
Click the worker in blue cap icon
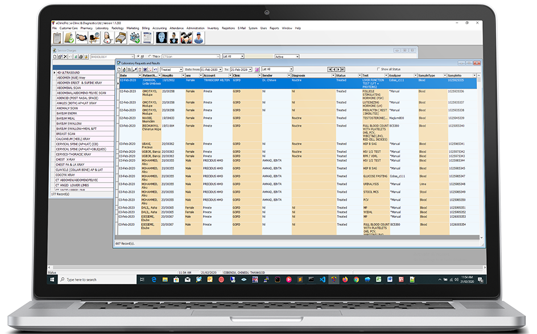(199, 38)
